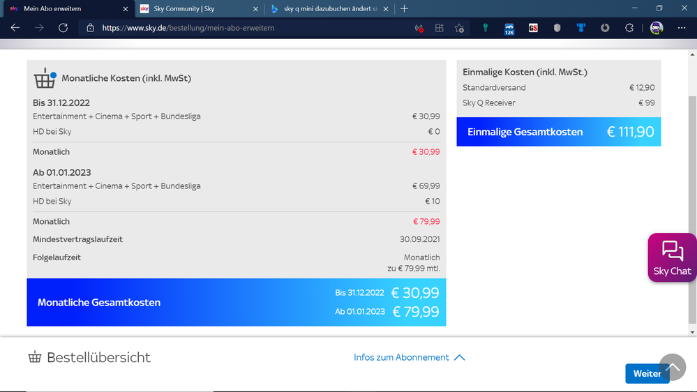Viewport: 697px width, 392px height.
Task: Jump to top with round arrow button
Action: click(673, 367)
